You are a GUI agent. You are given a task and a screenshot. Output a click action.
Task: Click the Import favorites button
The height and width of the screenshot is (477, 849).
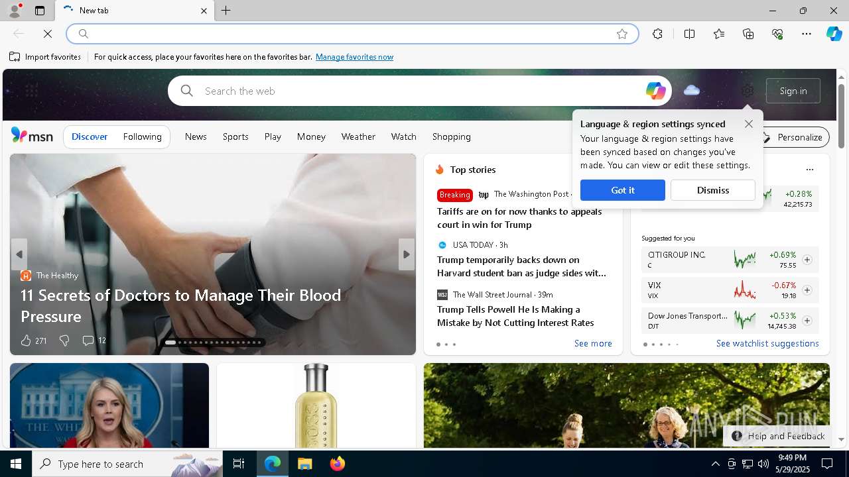click(x=45, y=57)
